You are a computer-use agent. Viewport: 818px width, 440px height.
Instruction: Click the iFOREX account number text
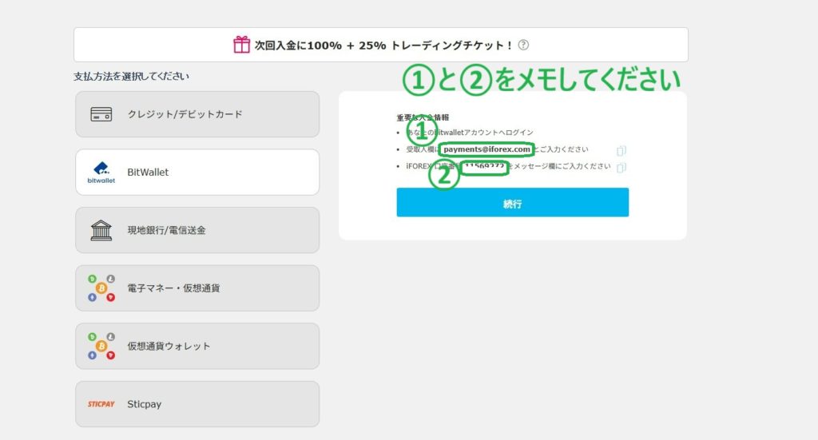coord(484,167)
